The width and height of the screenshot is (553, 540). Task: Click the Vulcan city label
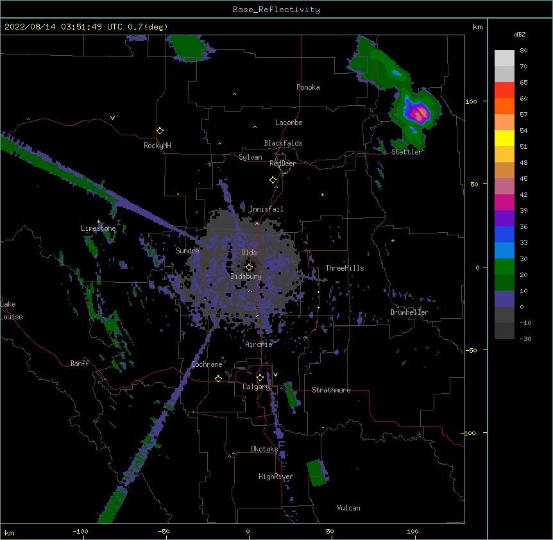click(348, 508)
